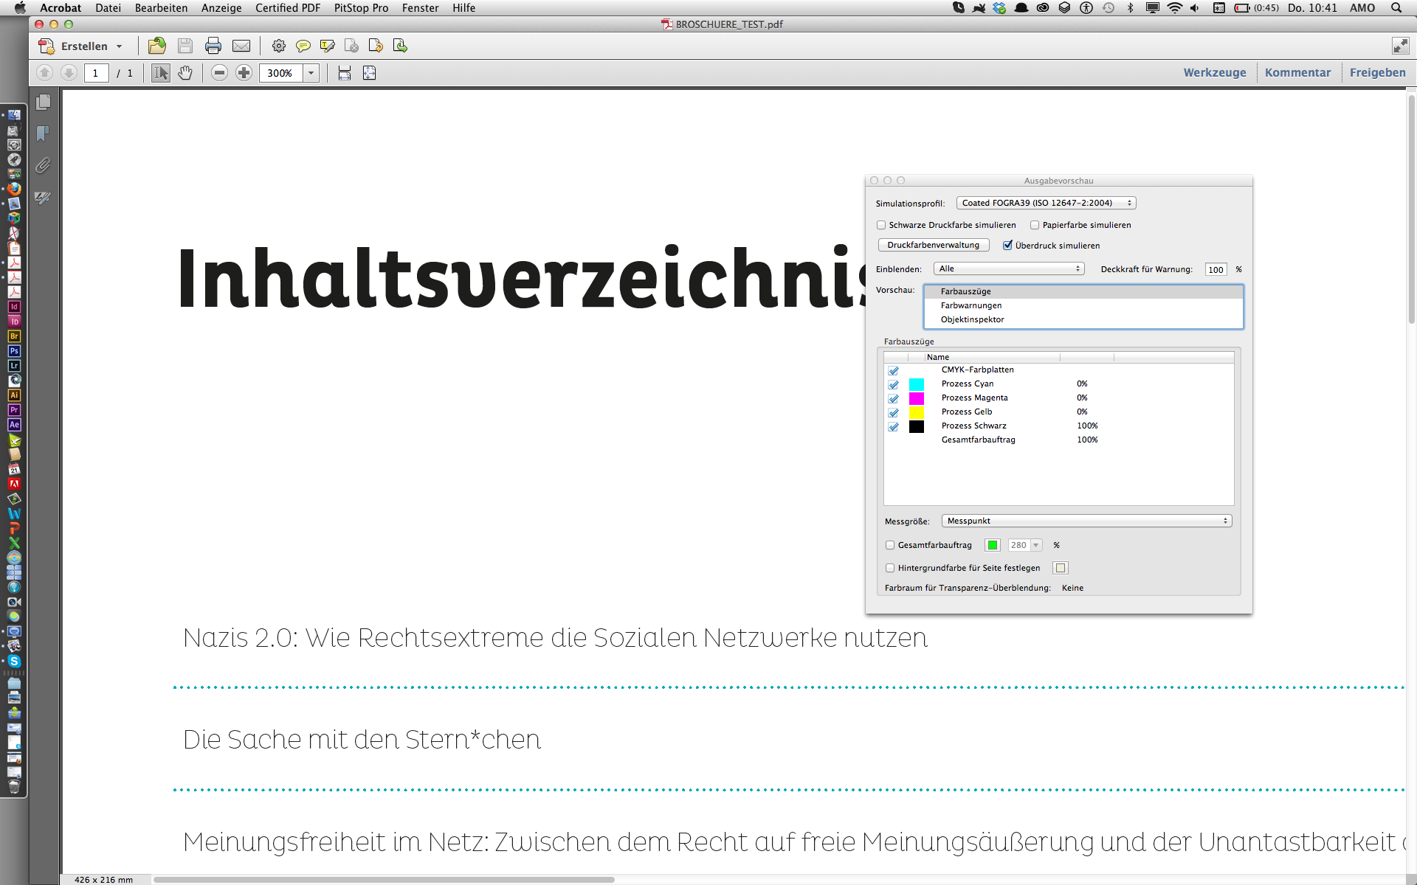Uncheck Prozess Magenta plate checkbox

[894, 398]
